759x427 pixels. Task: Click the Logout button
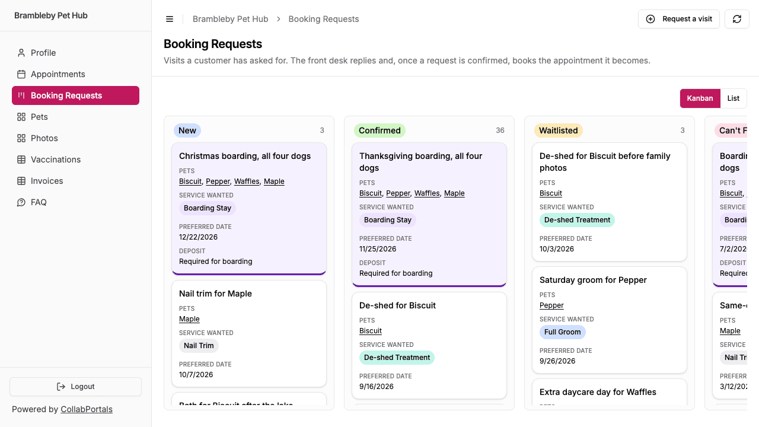tap(75, 387)
